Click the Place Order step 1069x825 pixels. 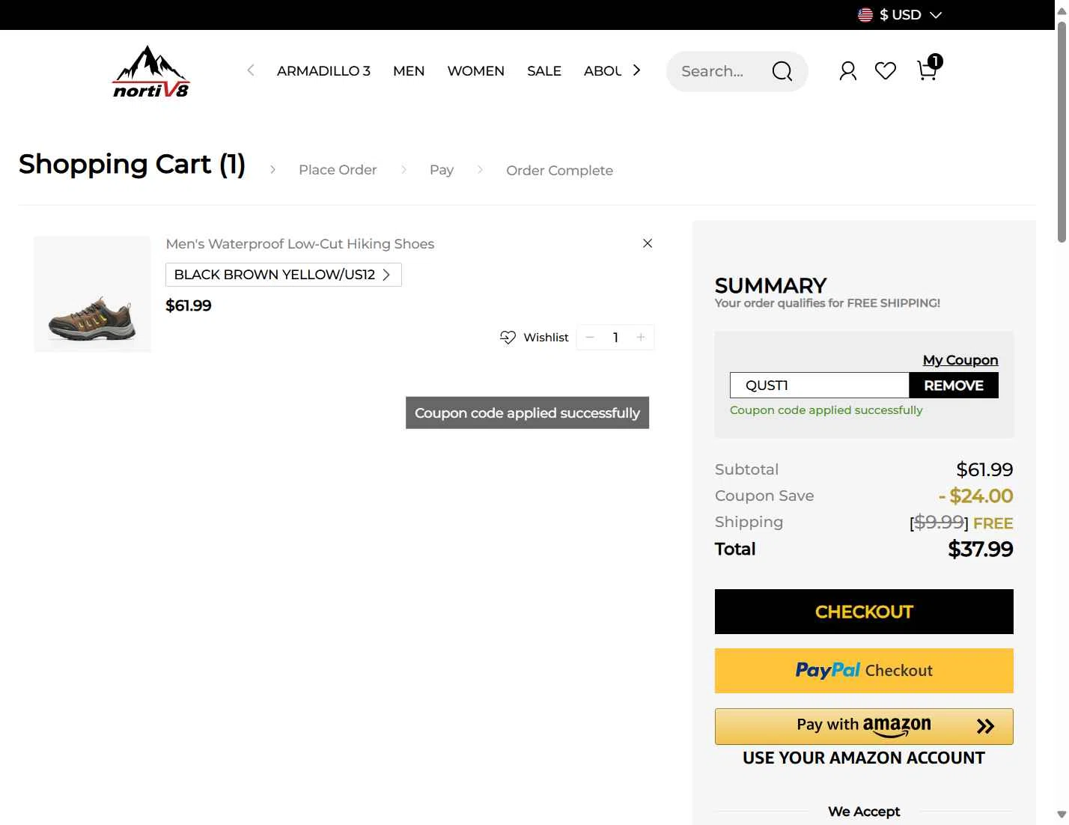(x=338, y=170)
